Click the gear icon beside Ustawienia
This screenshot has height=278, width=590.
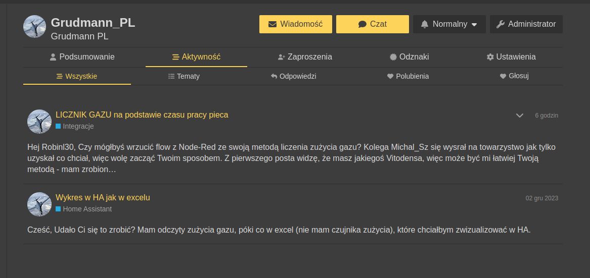click(490, 57)
